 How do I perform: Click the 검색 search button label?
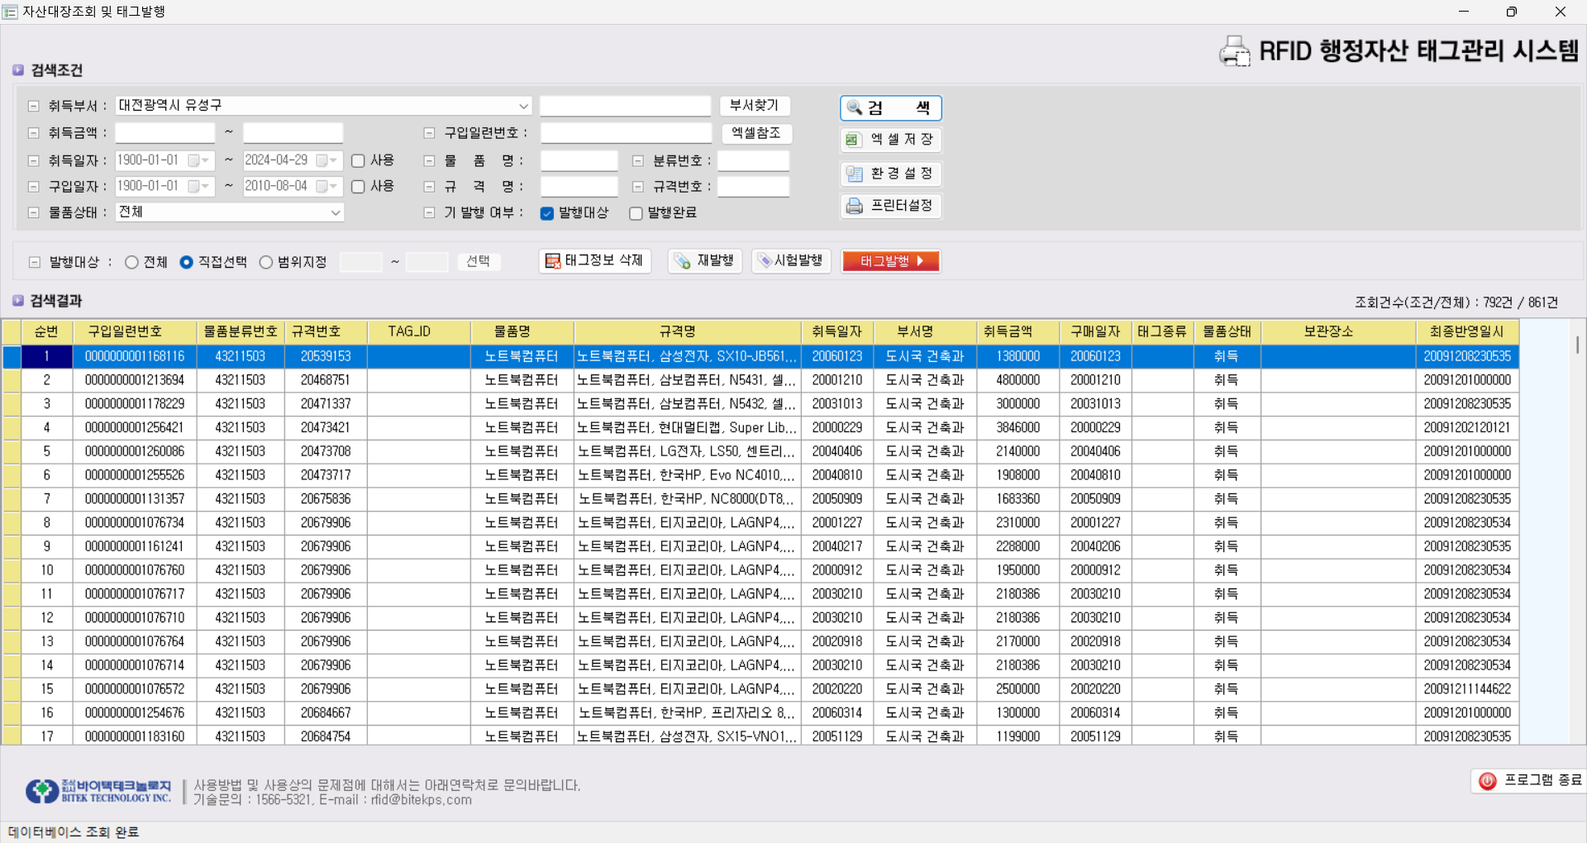(899, 107)
